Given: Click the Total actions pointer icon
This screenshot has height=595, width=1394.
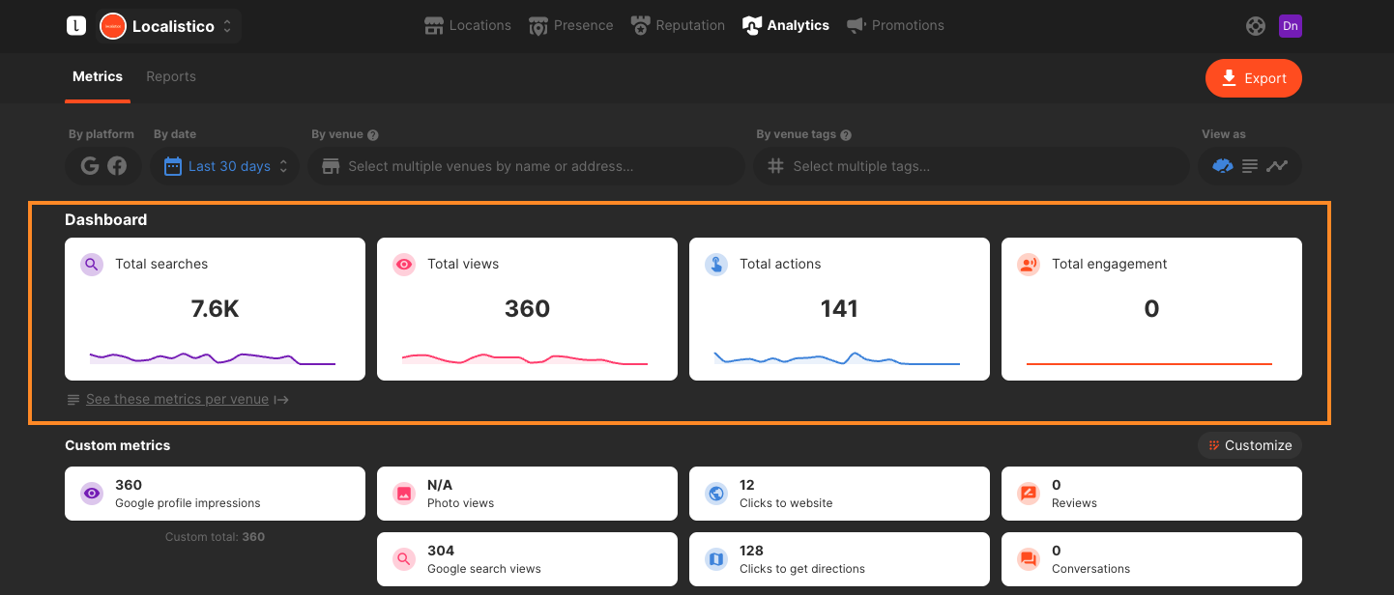Looking at the screenshot, I should (x=716, y=264).
